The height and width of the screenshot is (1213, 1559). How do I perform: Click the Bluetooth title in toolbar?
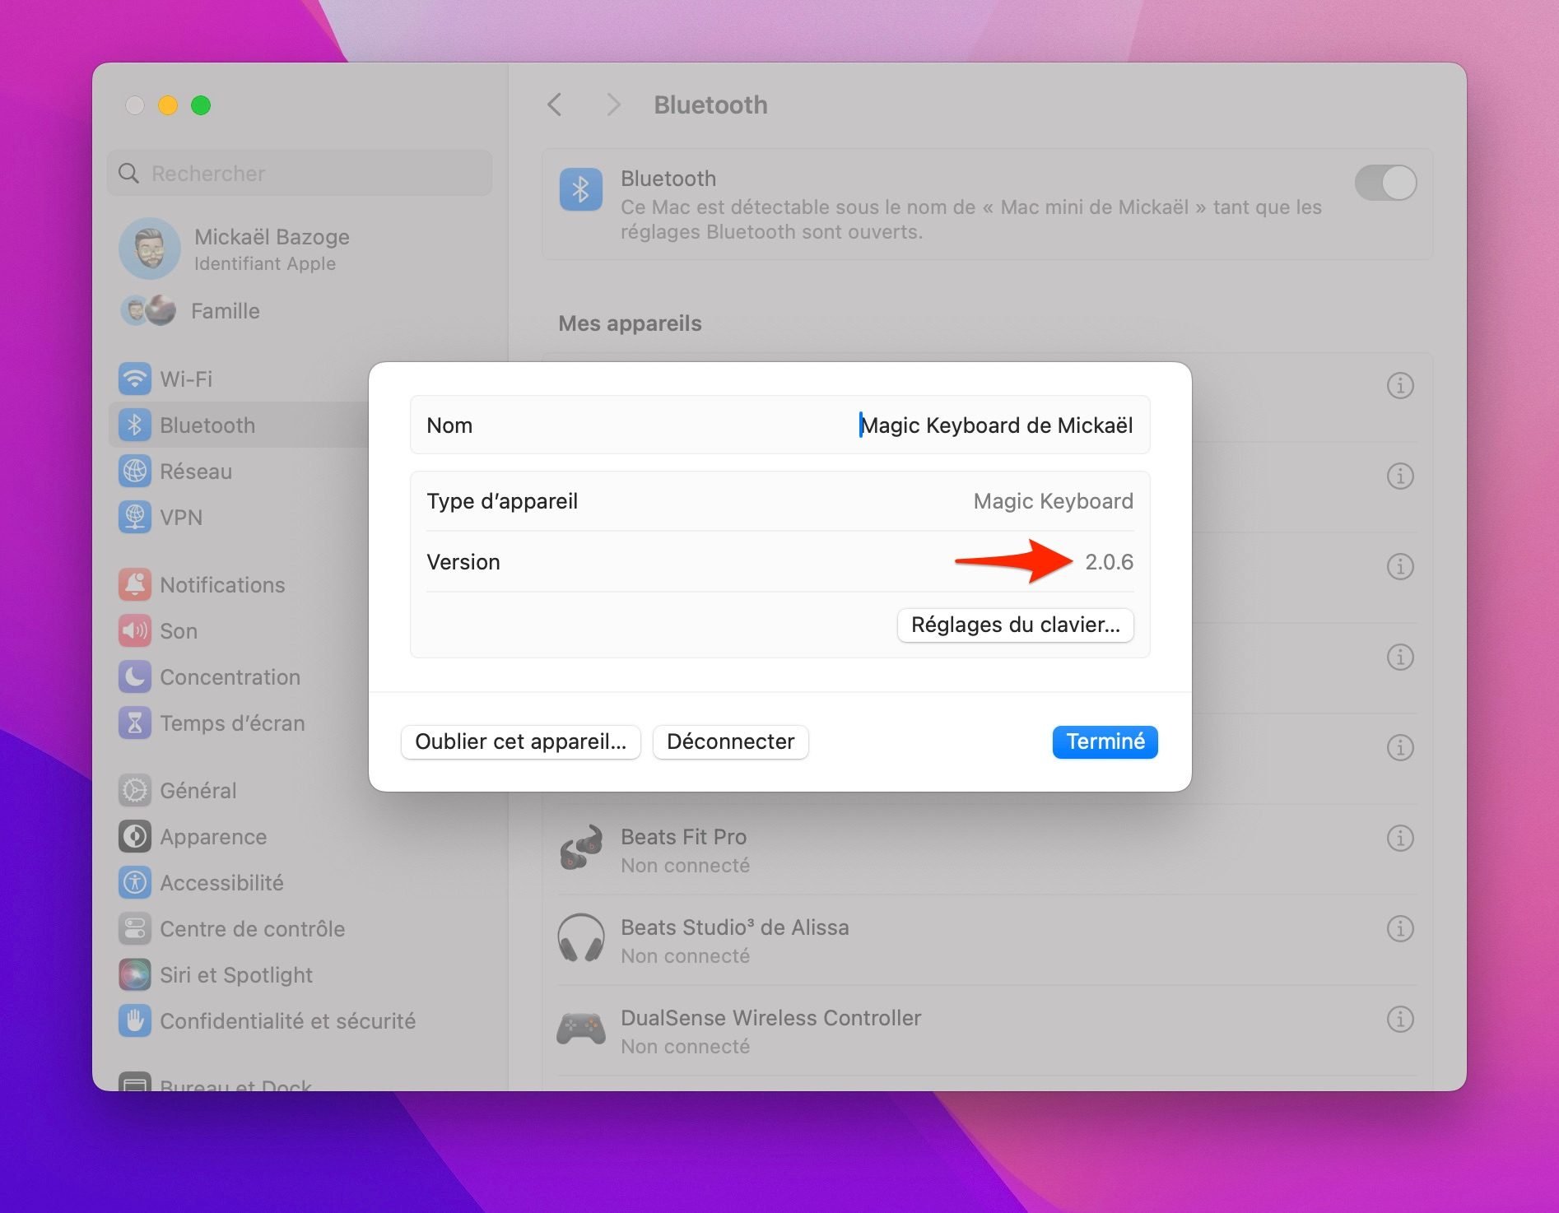[x=710, y=105]
